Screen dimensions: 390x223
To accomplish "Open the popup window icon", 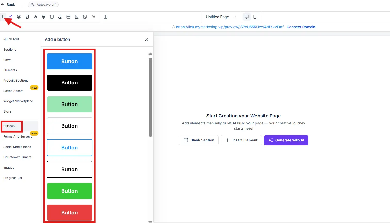I will (x=68, y=17).
